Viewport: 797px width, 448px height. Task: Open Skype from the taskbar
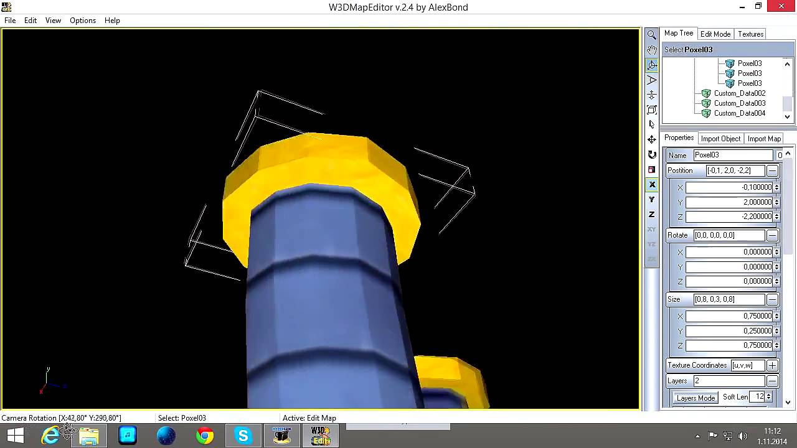point(243,436)
